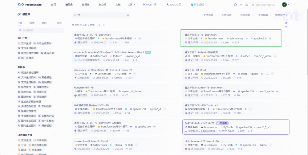
Task: Expand more tags on 通义千问2.5-7B-Instruct card
Action: pos(270,39)
